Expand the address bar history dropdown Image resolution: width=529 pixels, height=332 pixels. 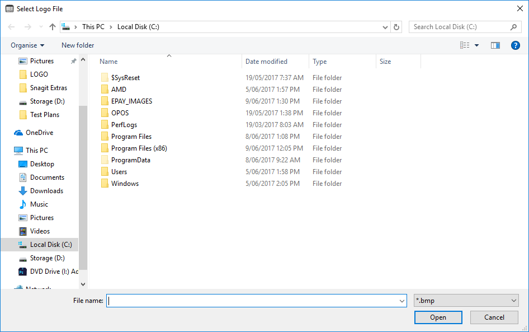(385, 27)
